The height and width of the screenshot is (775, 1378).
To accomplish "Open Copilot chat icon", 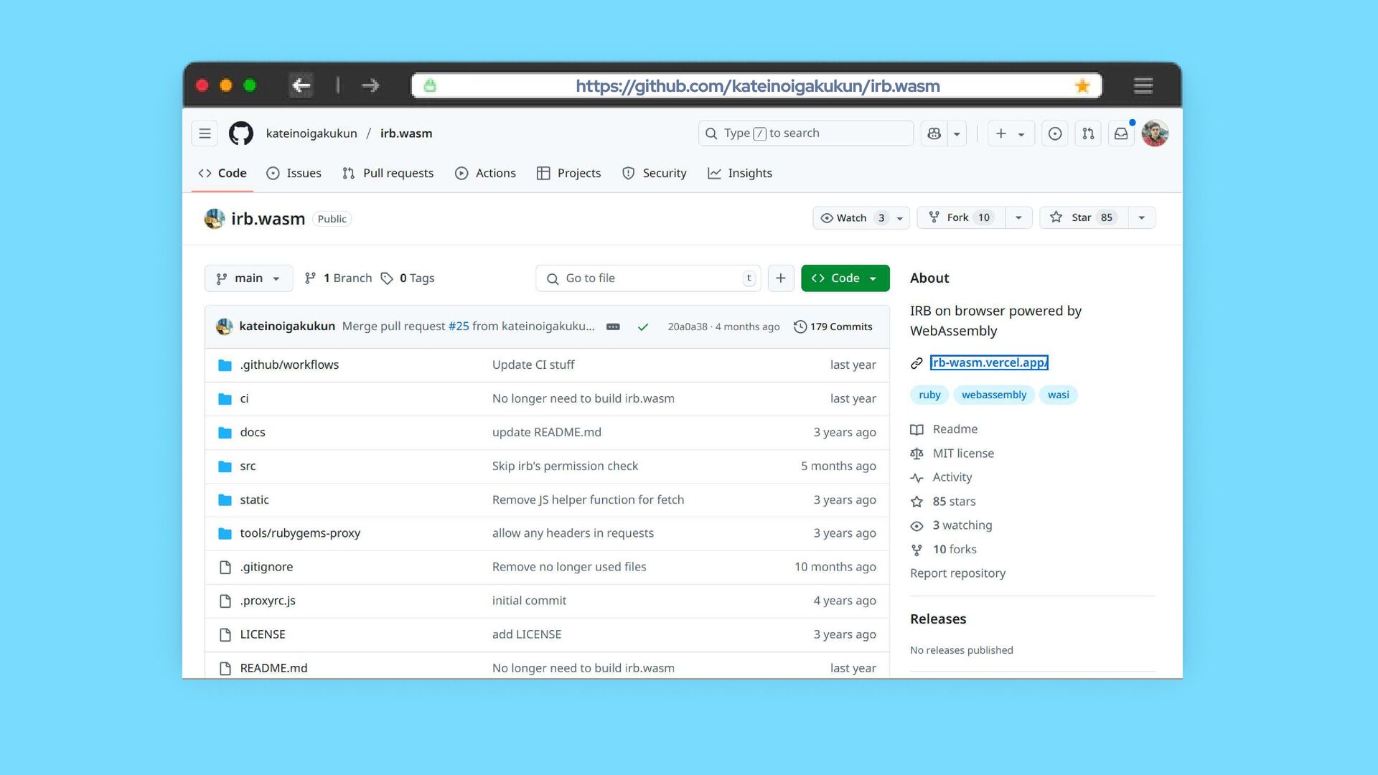I will [934, 133].
